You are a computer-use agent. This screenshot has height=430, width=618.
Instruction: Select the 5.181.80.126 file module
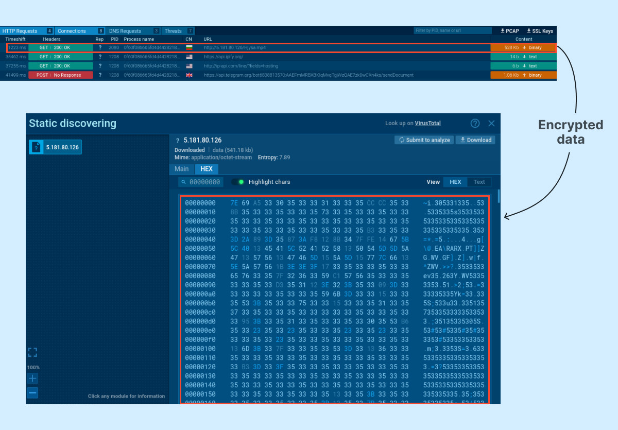(x=56, y=147)
